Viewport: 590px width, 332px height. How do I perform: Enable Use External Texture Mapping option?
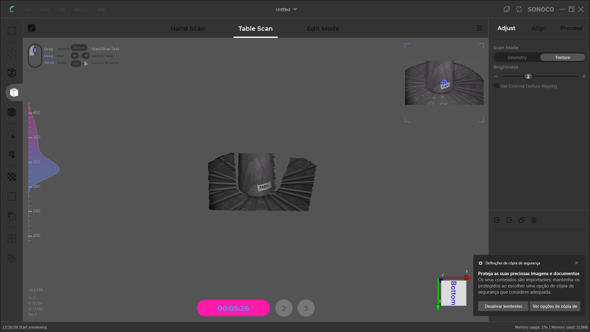click(x=496, y=86)
